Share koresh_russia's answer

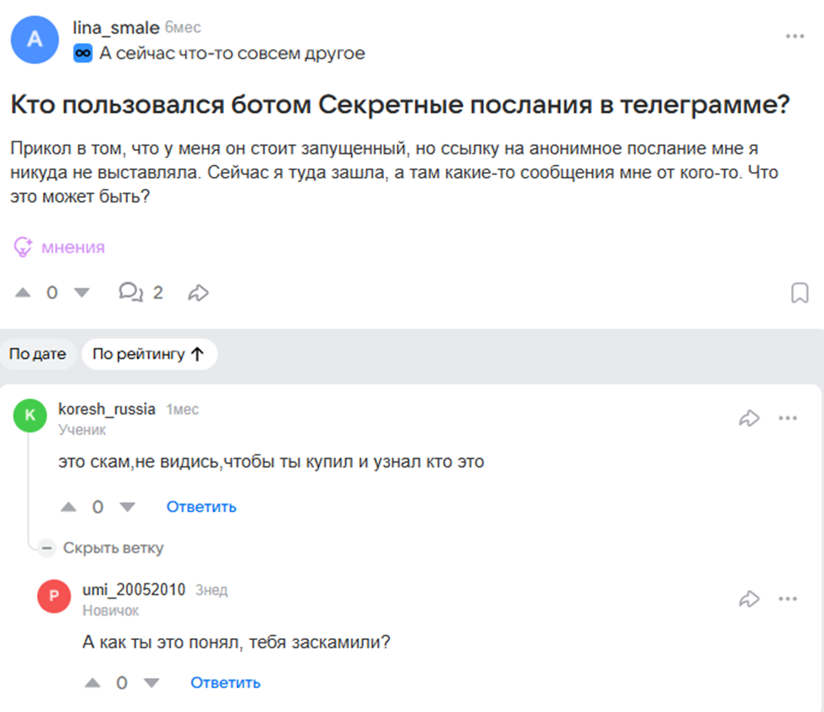[x=750, y=417]
